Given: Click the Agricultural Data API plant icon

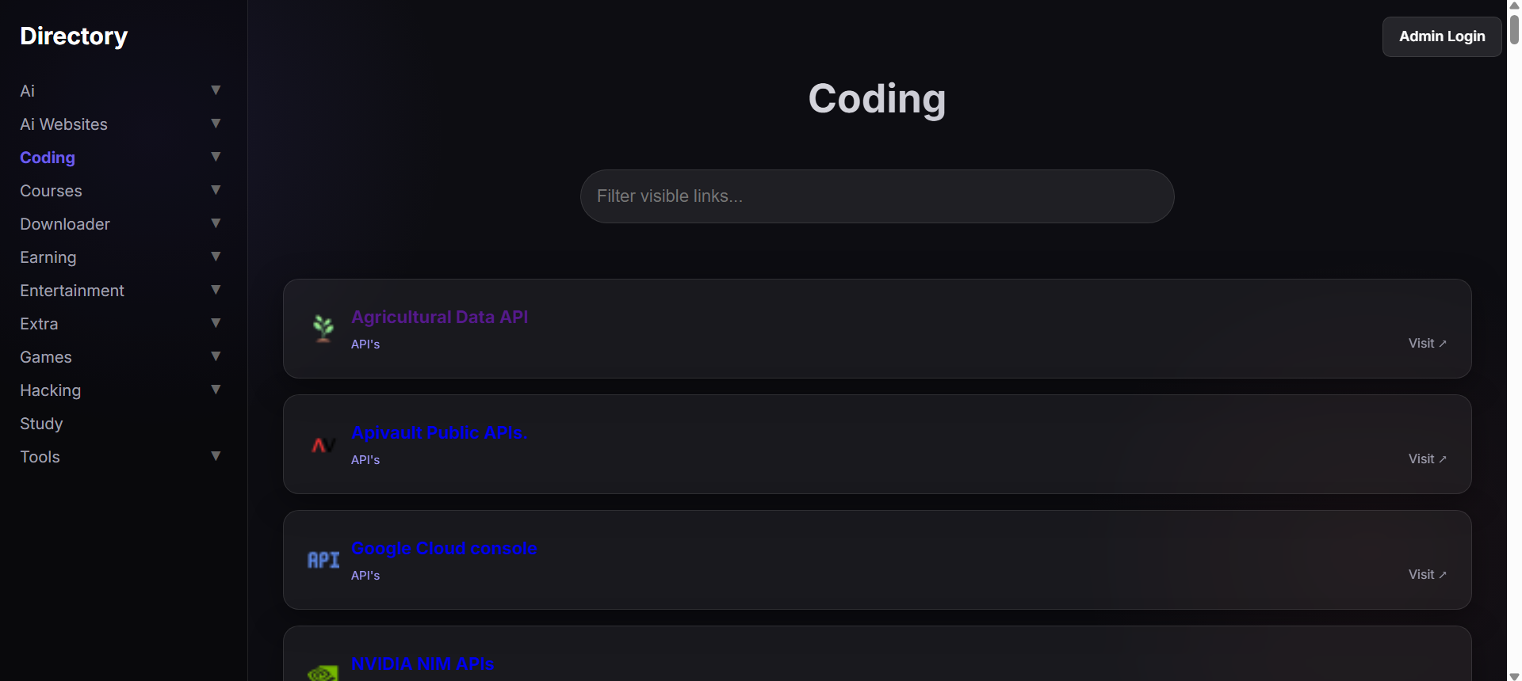Looking at the screenshot, I should click(x=323, y=329).
